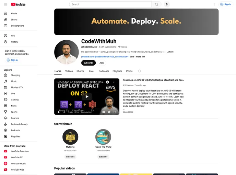Explore Podcasts in the sidebar
Viewport: 236px width, 175px height.
tap(19, 130)
